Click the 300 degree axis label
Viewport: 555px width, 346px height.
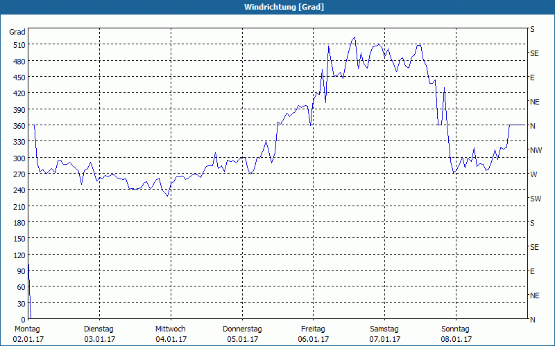[x=19, y=158]
